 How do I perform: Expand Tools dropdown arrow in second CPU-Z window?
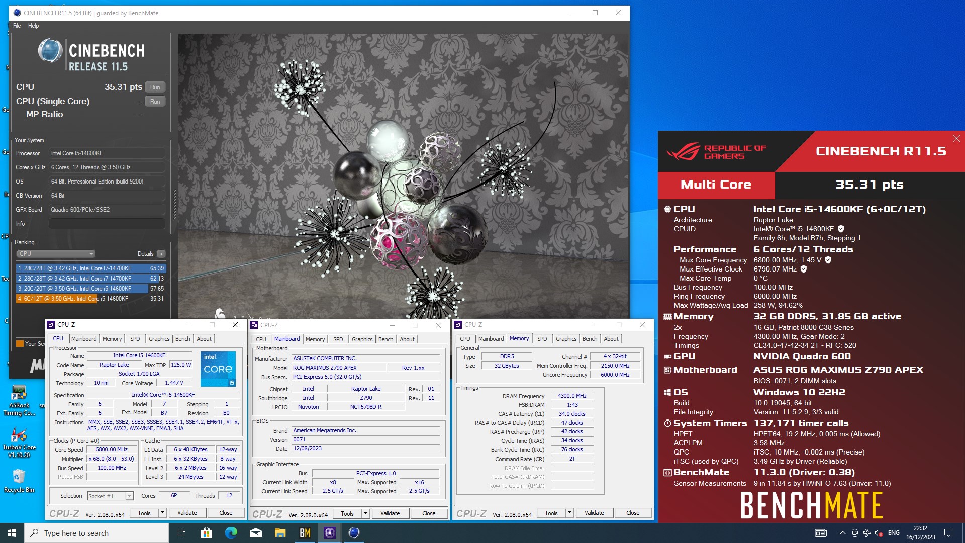tap(365, 514)
